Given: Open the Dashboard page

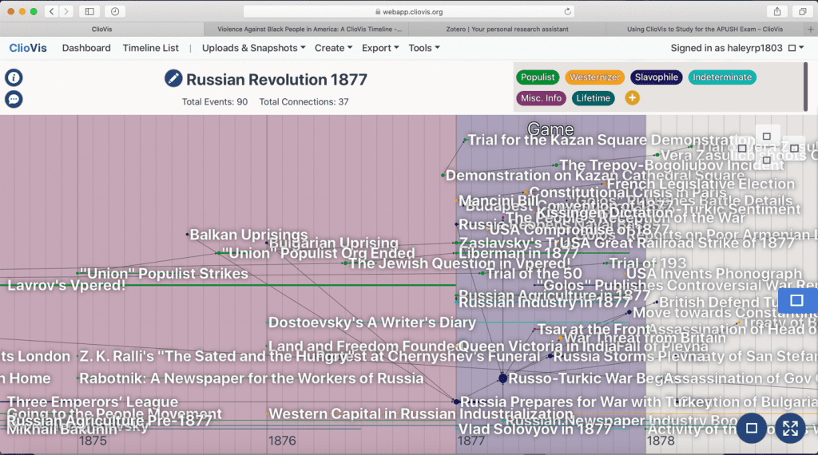Looking at the screenshot, I should [x=86, y=48].
